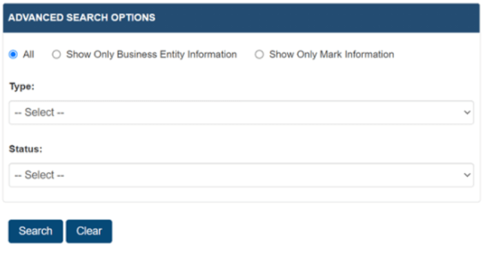Choose Show Only Business Entity Information radio
Image resolution: width=483 pixels, height=259 pixels.
pyautogui.click(x=56, y=55)
